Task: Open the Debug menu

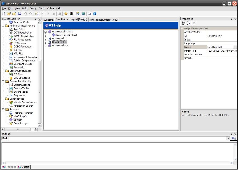Action: coord(33,8)
